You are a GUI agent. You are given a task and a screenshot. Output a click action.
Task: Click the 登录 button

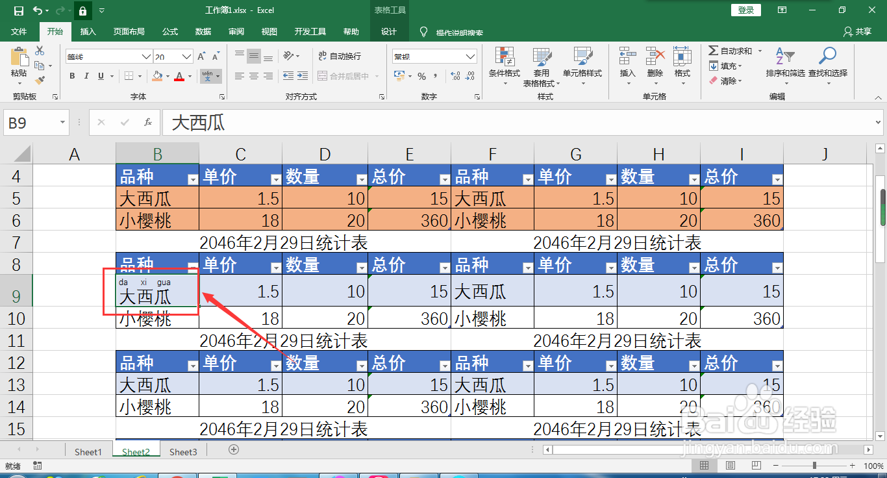point(745,10)
